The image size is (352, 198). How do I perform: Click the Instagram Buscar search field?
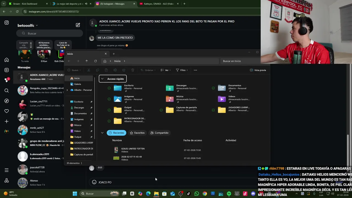click(x=50, y=33)
